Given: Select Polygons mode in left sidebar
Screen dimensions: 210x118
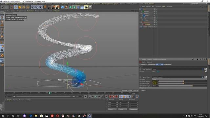Looking at the screenshot, I should (x=2, y=37).
